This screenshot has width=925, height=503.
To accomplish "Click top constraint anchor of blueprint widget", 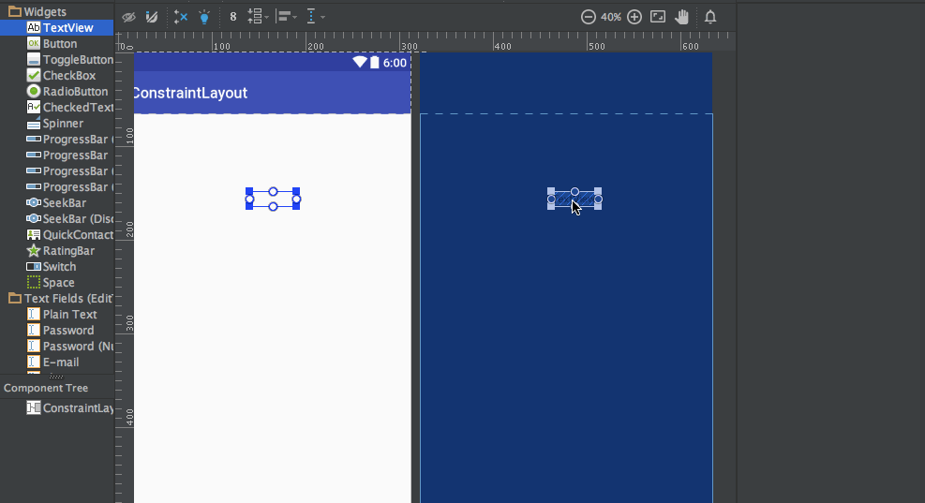I will [x=574, y=192].
